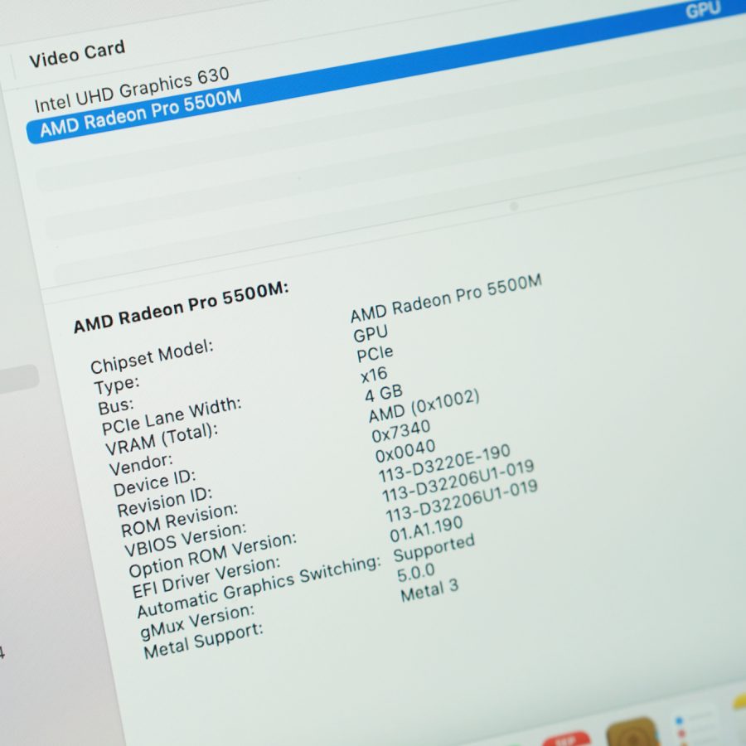This screenshot has width=746, height=746.
Task: Click the VBIOS Version label
Action: (186, 539)
